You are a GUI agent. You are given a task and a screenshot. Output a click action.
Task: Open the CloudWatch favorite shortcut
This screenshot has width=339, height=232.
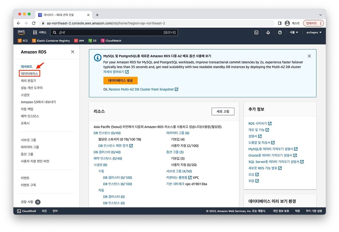pyautogui.click(x=111, y=41)
